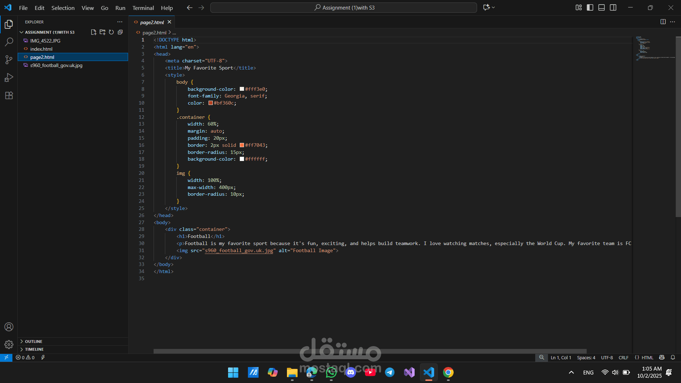Open notifications bell in status bar
Viewport: 681px width, 383px height.
pyautogui.click(x=673, y=357)
